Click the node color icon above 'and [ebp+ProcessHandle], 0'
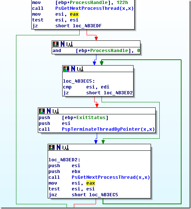This screenshot has width=191, height=209. coord(56,44)
